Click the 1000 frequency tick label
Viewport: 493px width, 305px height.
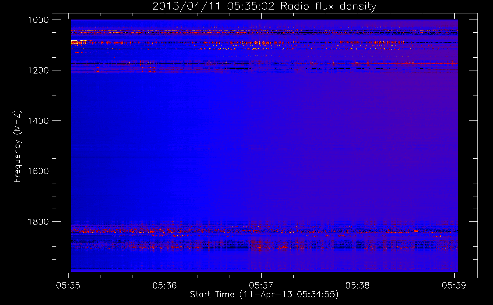(38, 20)
